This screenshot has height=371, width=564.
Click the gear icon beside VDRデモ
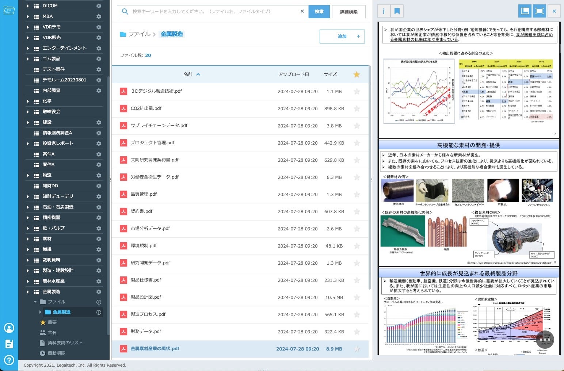(99, 27)
